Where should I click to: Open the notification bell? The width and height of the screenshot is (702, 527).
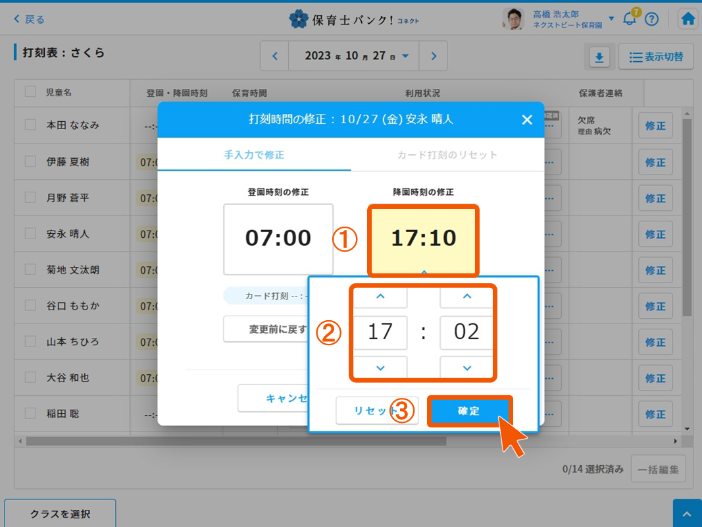[630, 19]
